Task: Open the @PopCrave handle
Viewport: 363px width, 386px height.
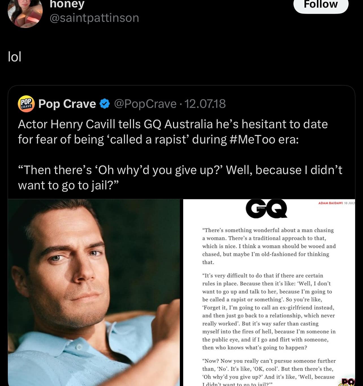Action: 145,104
